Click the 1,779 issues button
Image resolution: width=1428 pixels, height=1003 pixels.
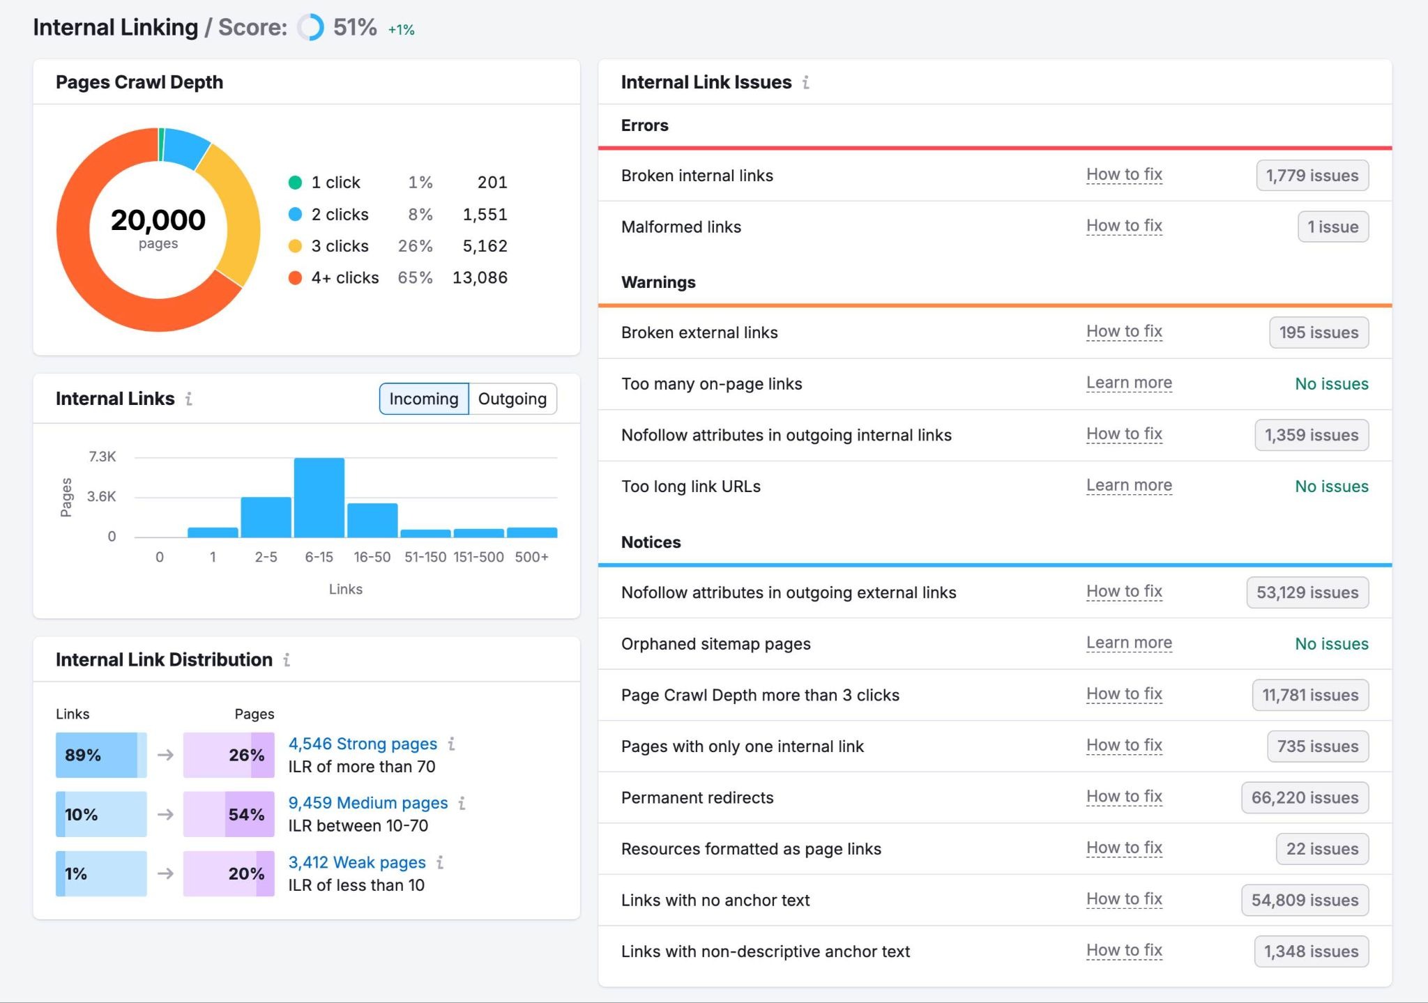point(1311,175)
